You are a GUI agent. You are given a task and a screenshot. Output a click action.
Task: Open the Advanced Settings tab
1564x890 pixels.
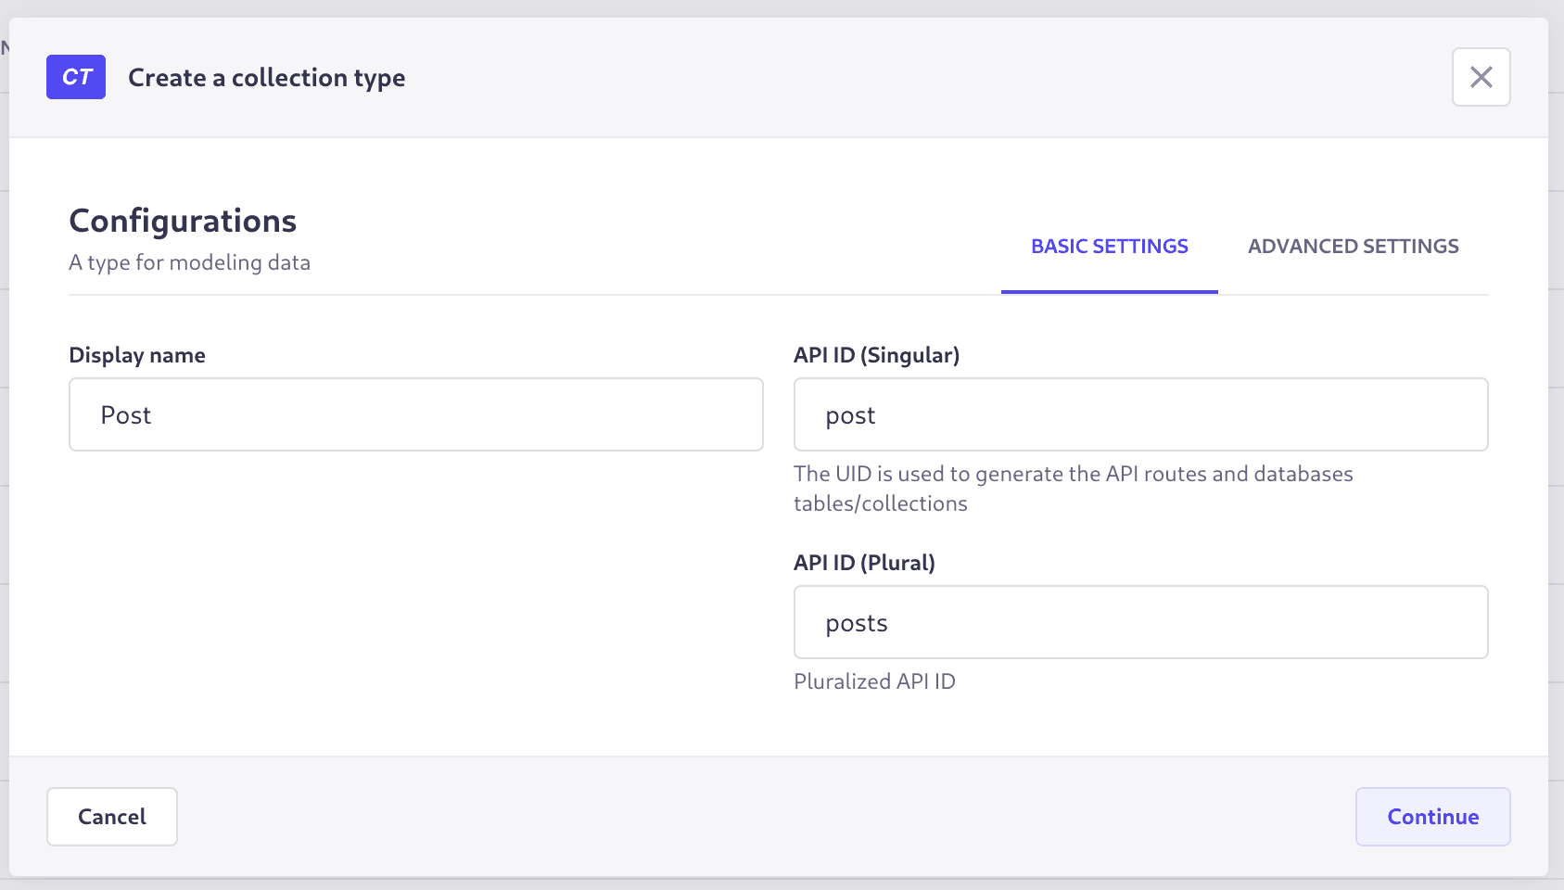pyautogui.click(x=1353, y=247)
